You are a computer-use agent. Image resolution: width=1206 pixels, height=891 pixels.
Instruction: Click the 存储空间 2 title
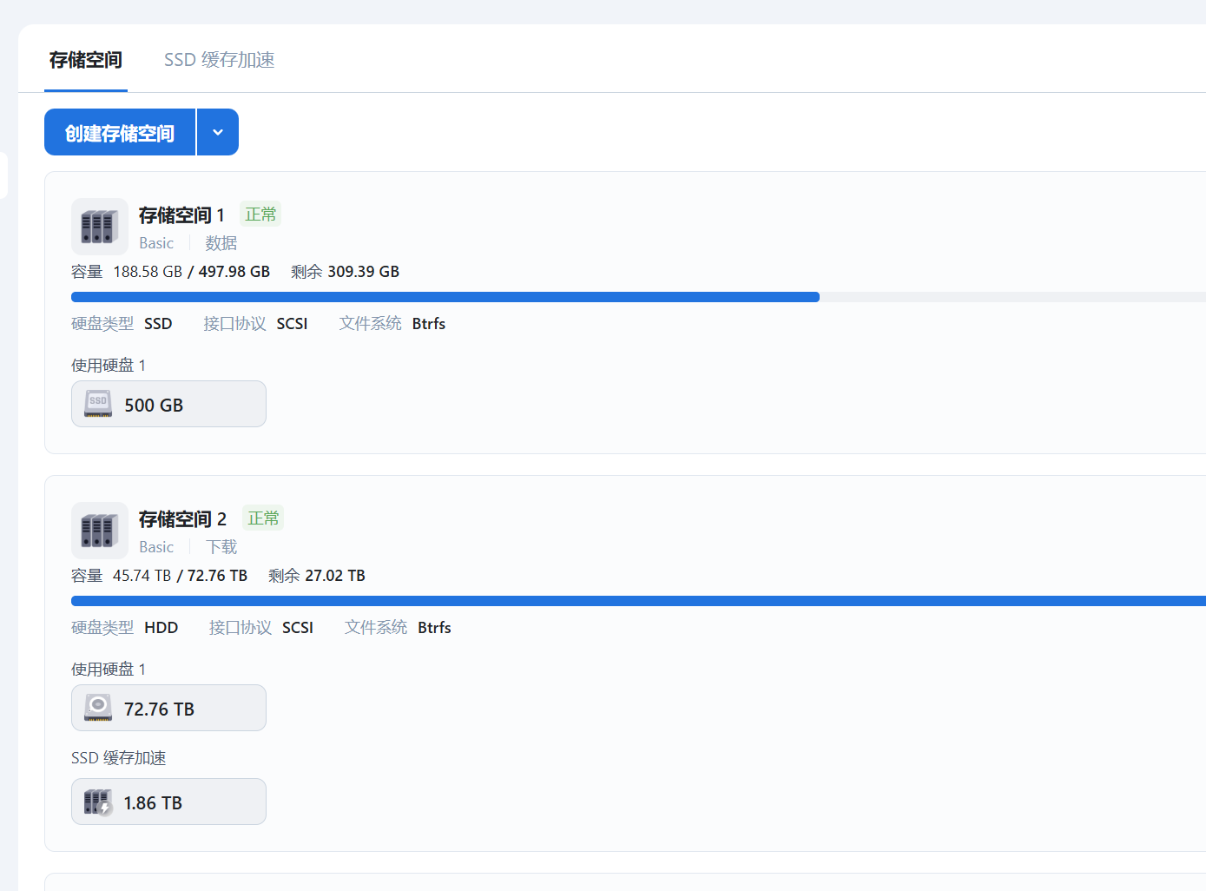pos(182,519)
